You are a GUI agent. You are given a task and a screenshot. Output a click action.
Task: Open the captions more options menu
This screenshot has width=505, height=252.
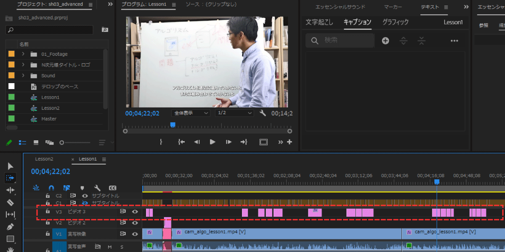click(454, 41)
